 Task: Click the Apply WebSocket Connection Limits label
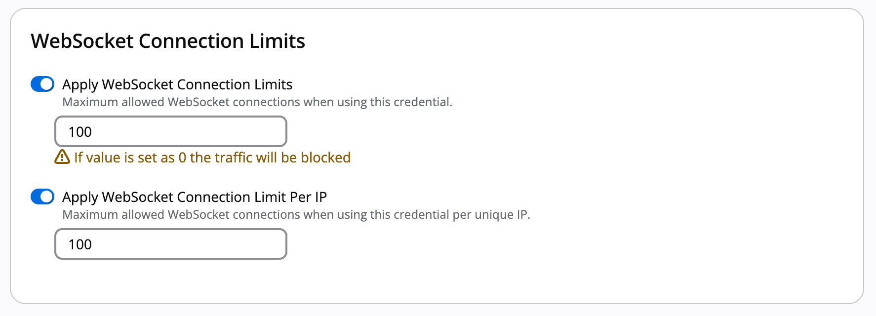click(x=177, y=84)
